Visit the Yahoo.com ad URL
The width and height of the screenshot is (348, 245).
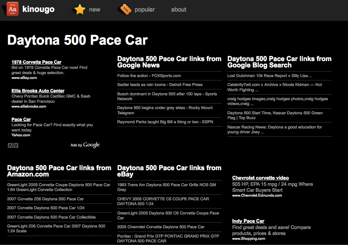21,135
